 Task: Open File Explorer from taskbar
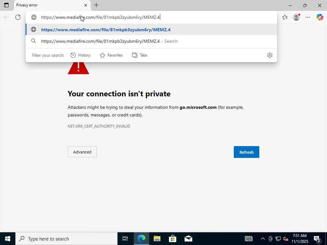[x=157, y=239]
